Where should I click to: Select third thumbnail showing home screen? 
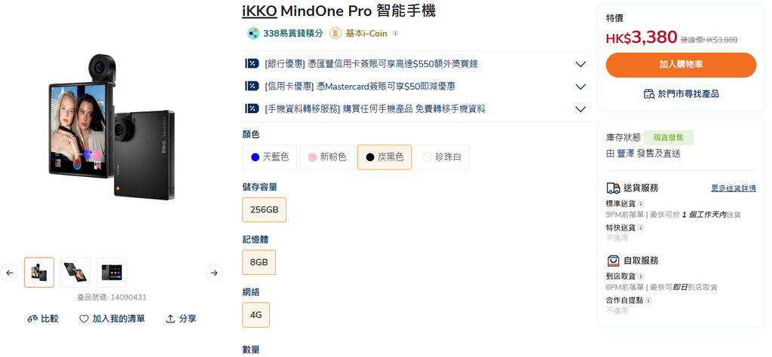pyautogui.click(x=112, y=273)
